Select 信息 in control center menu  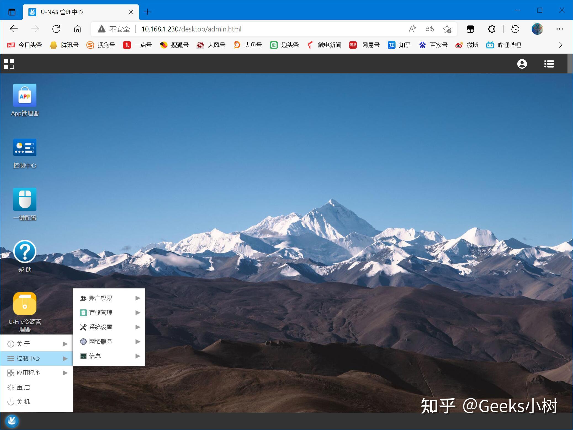(x=109, y=356)
